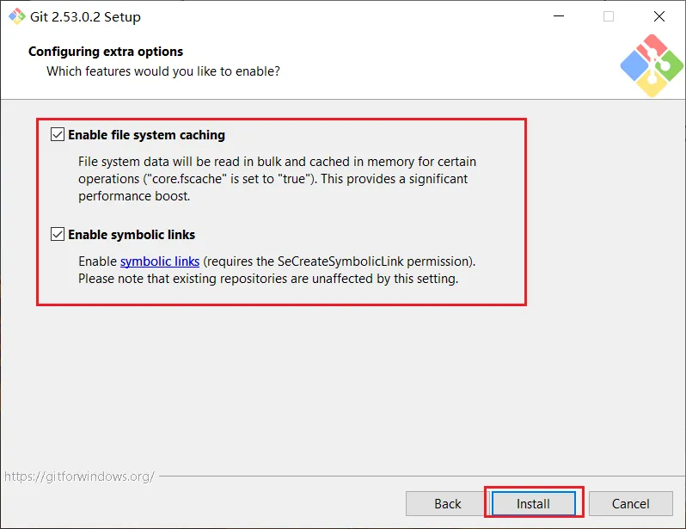Click the large Git logo in the header
Viewport: 686px width, 529px height.
652,65
